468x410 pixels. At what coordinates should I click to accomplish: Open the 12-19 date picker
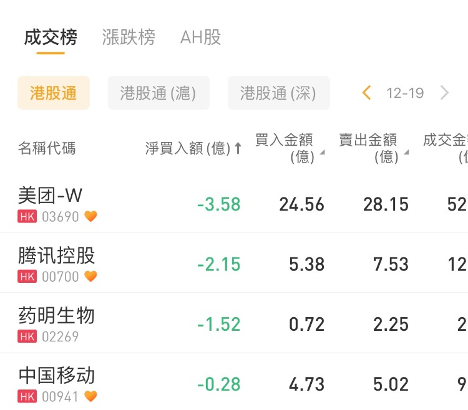pyautogui.click(x=405, y=93)
